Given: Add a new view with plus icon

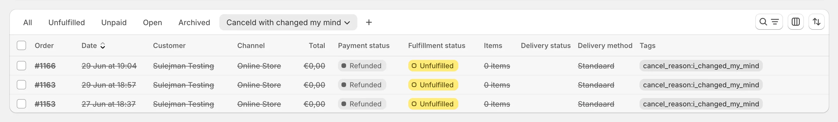Looking at the screenshot, I should pos(369,23).
